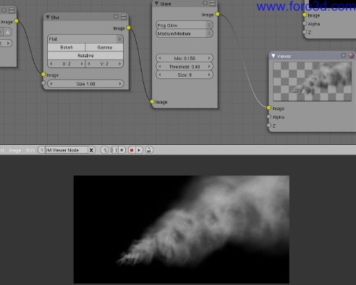Collapse the Blur node using its triangle

[x=48, y=17]
